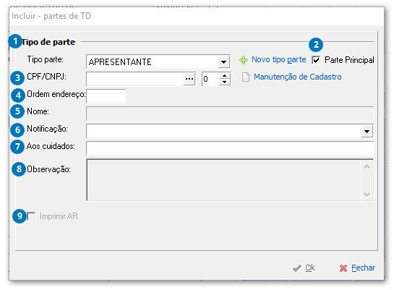Click numbered marker 2 above Parte Principal

click(316, 45)
